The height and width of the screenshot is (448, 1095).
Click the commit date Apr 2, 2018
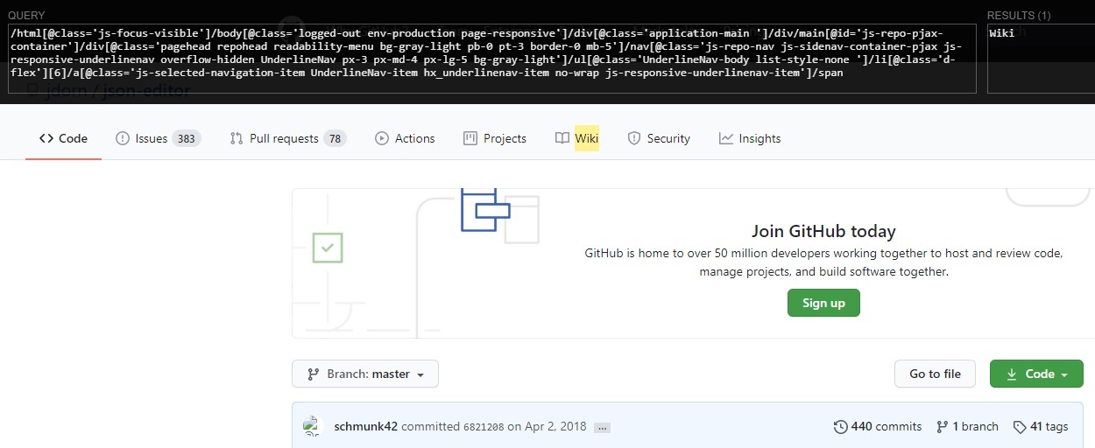(555, 426)
